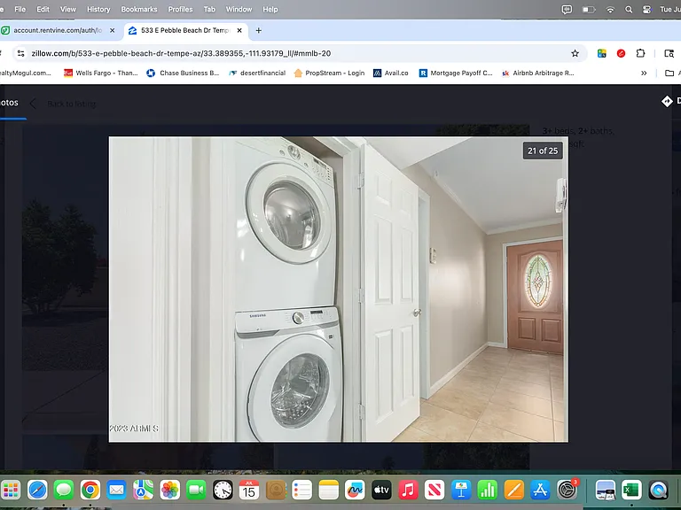
Task: Open Mortgage Payoff C... bookmark
Action: point(456,73)
